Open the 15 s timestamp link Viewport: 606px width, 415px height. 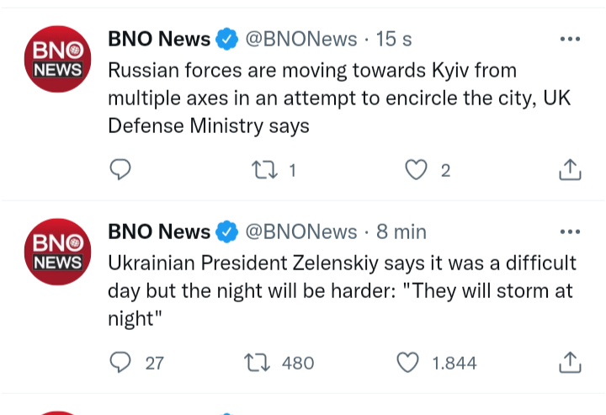point(394,39)
